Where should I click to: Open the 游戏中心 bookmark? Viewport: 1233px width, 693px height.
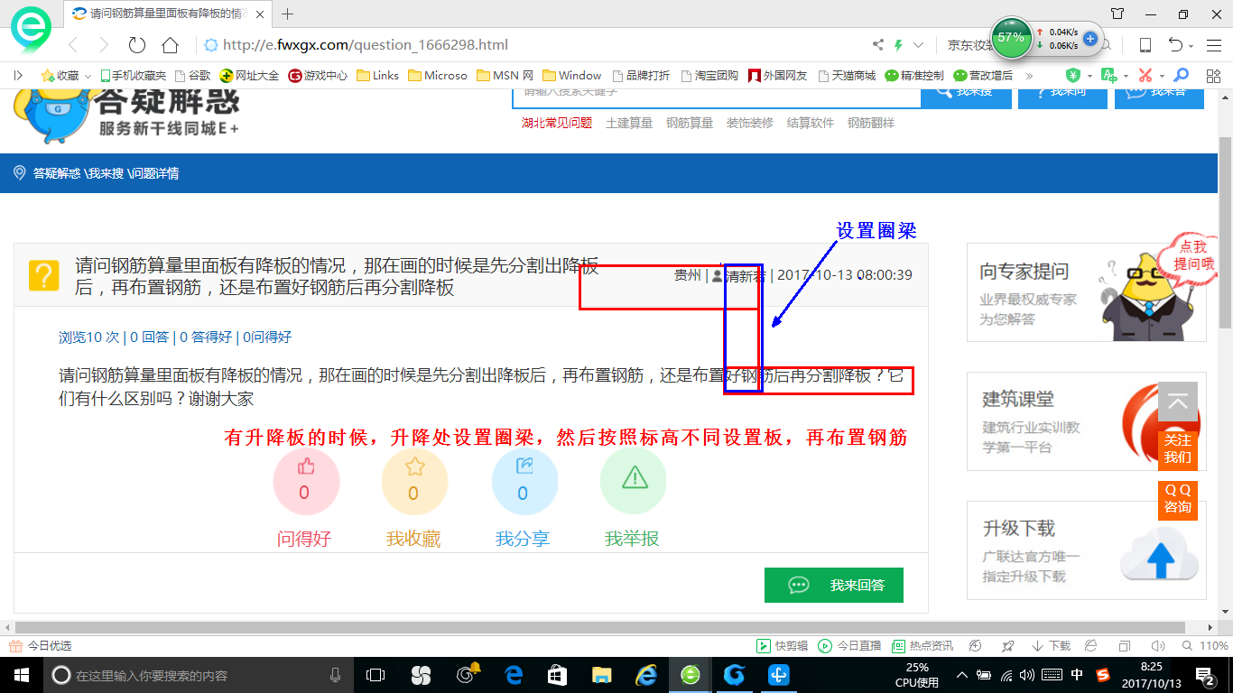[x=318, y=76]
